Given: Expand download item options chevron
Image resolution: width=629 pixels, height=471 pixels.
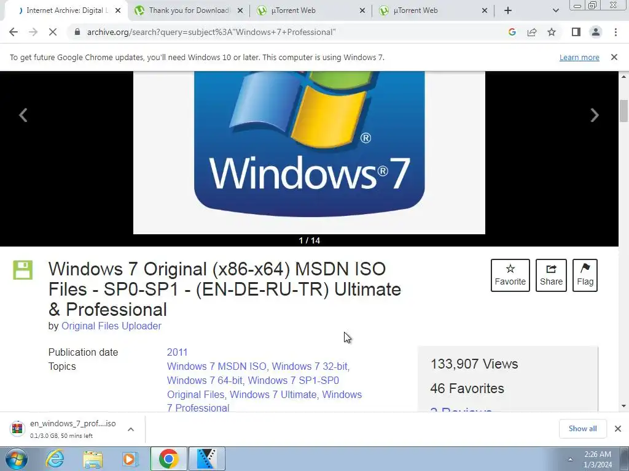Looking at the screenshot, I should click(x=131, y=429).
